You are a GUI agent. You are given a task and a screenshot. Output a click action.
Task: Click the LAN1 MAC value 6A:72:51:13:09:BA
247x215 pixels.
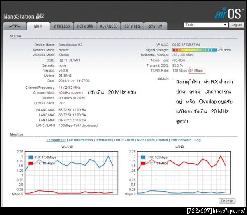coord(72,120)
